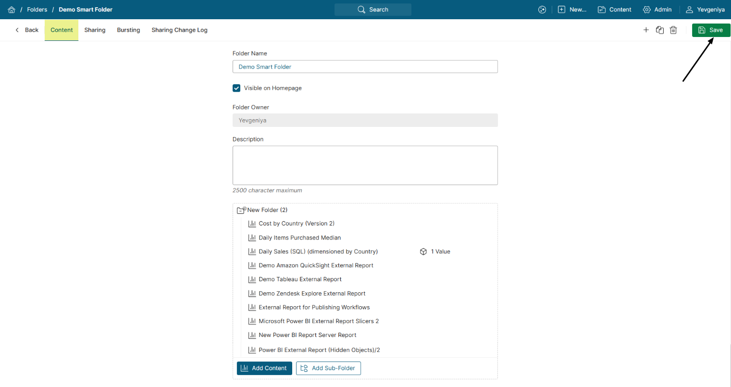731x387 pixels.
Task: Click chart icon next to Demo Tableau External Report
Action: pos(252,279)
